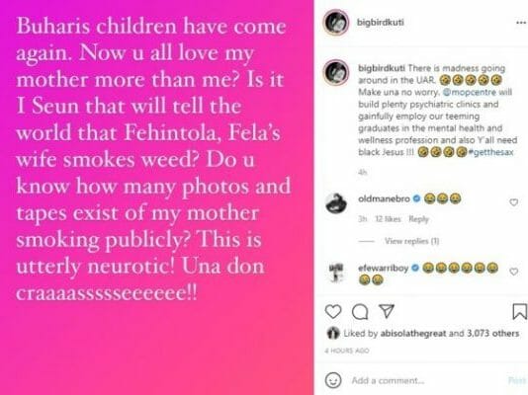Like efewarriboy's comment heart
Image resolution: width=528 pixels, height=395 pixels.
(513, 272)
